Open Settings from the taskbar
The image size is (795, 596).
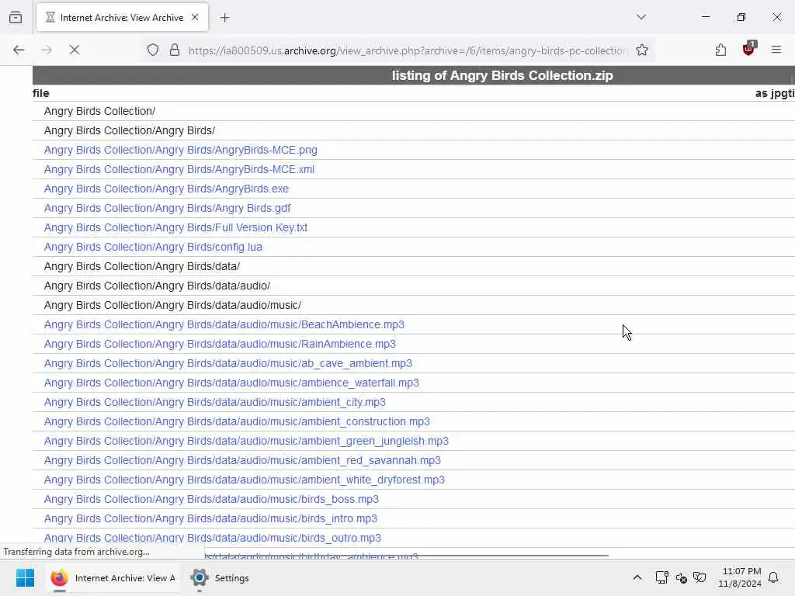(220, 577)
